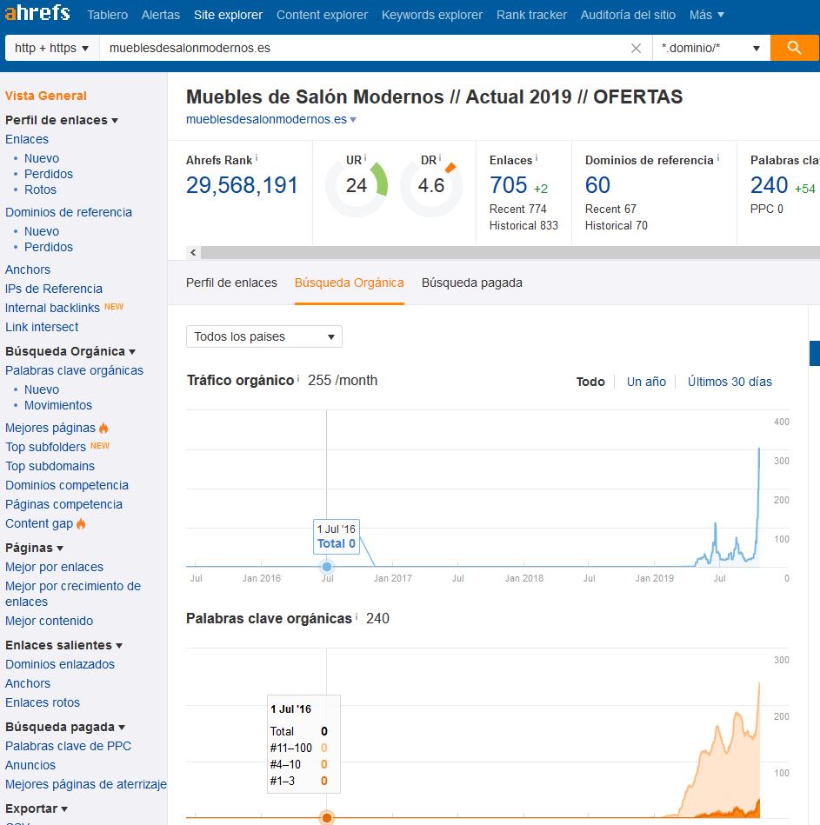Click the horizontal scrollbar under metrics
Viewport: 820px width, 825px height.
pyautogui.click(x=510, y=253)
